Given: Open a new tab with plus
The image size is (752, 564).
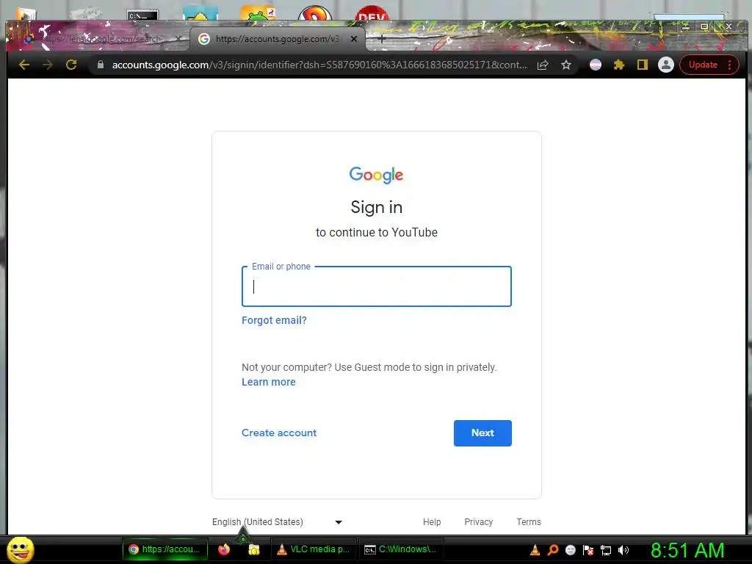Looking at the screenshot, I should [x=381, y=39].
